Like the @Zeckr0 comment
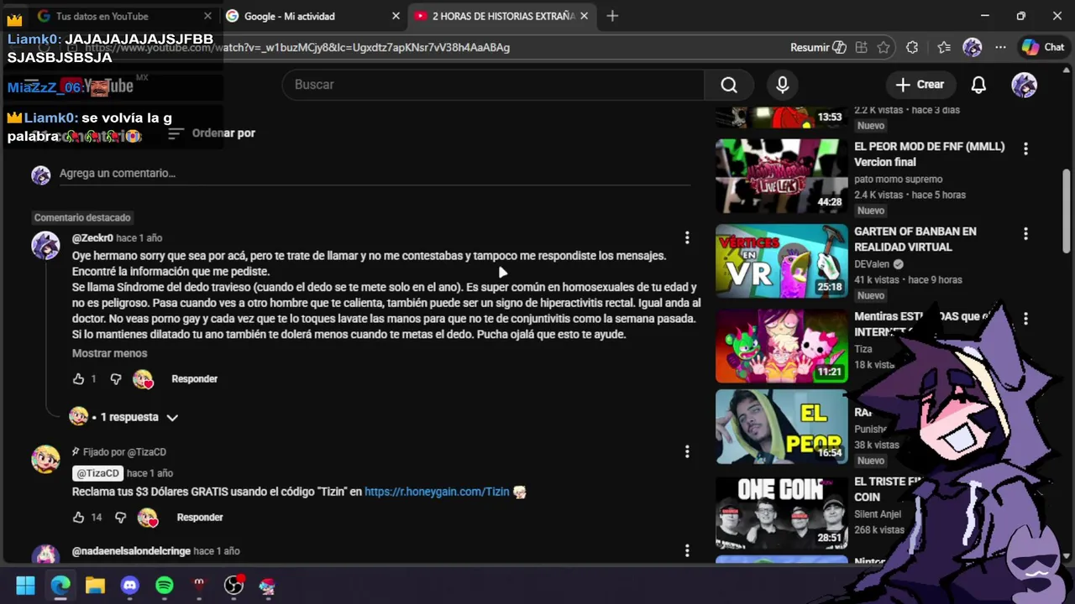 (x=79, y=379)
